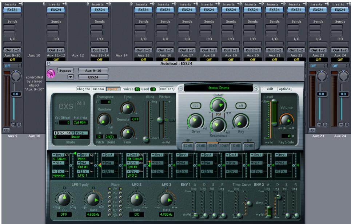Toggle the Bypass button
Image resolution: width=351 pixels, height=224 pixels.
point(65,71)
